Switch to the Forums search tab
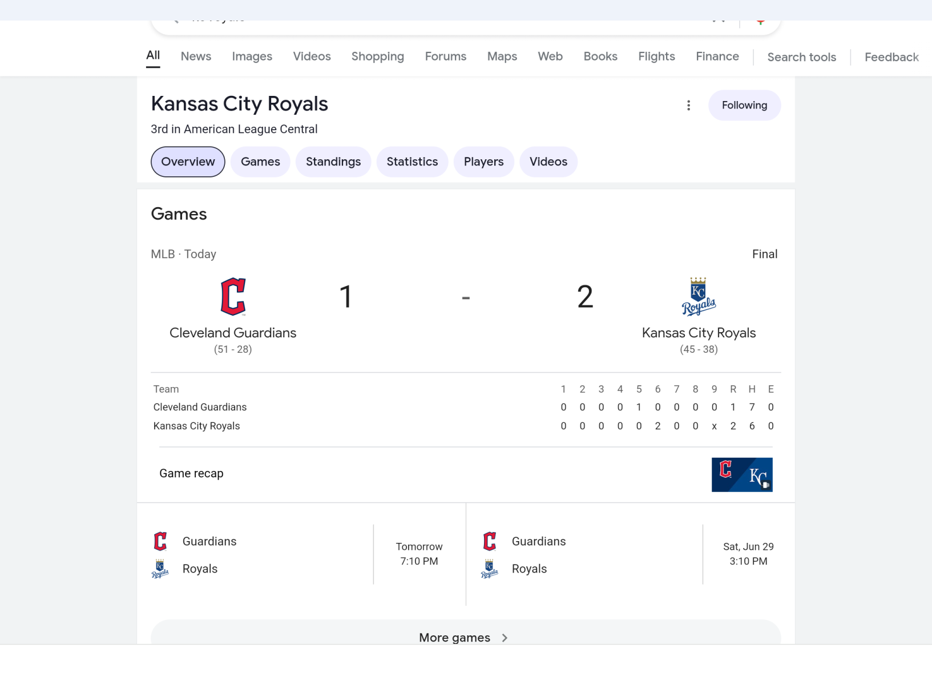Screen dimensions: 932x685 pyautogui.click(x=445, y=56)
